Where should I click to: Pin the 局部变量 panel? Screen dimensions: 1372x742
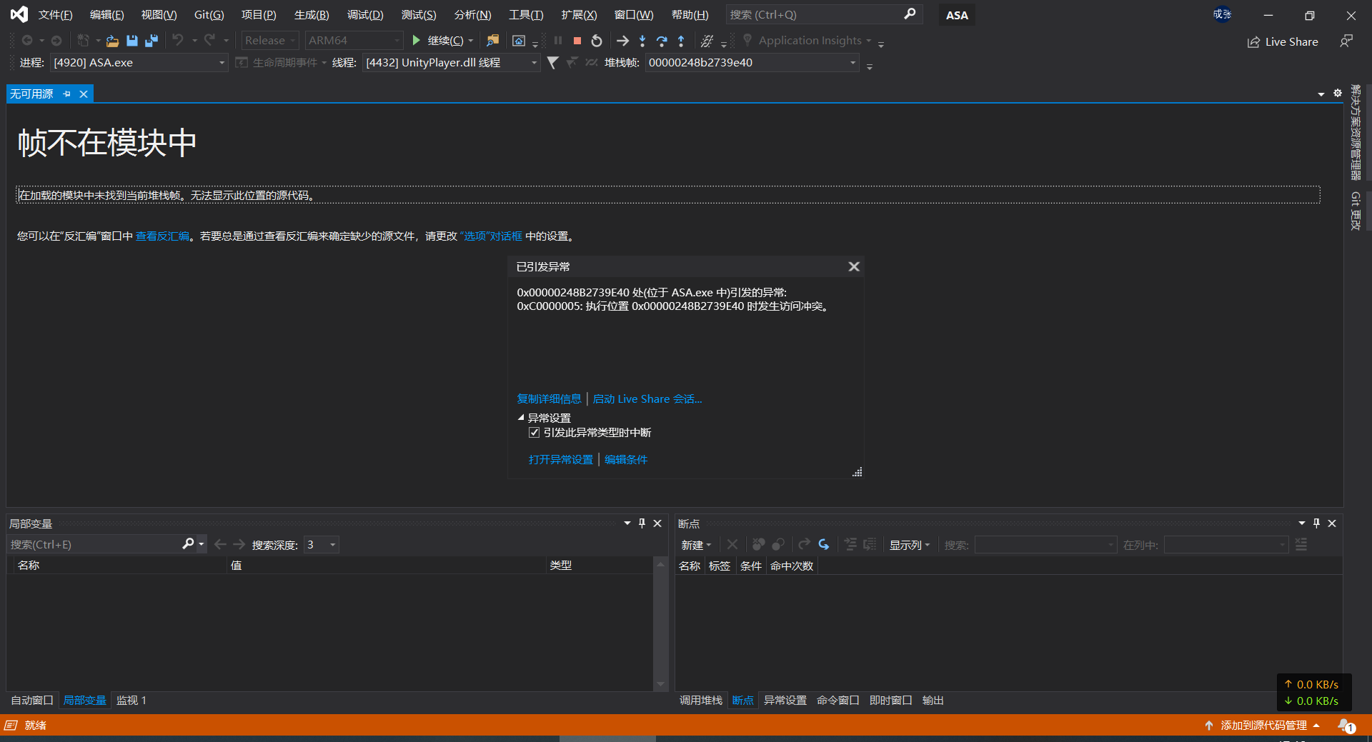tap(642, 523)
